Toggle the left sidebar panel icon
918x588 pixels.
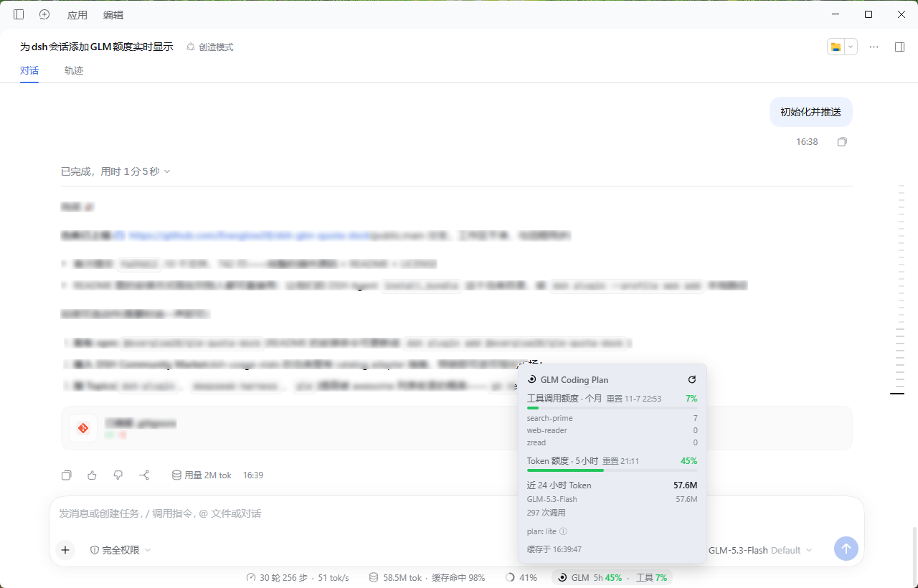[19, 14]
